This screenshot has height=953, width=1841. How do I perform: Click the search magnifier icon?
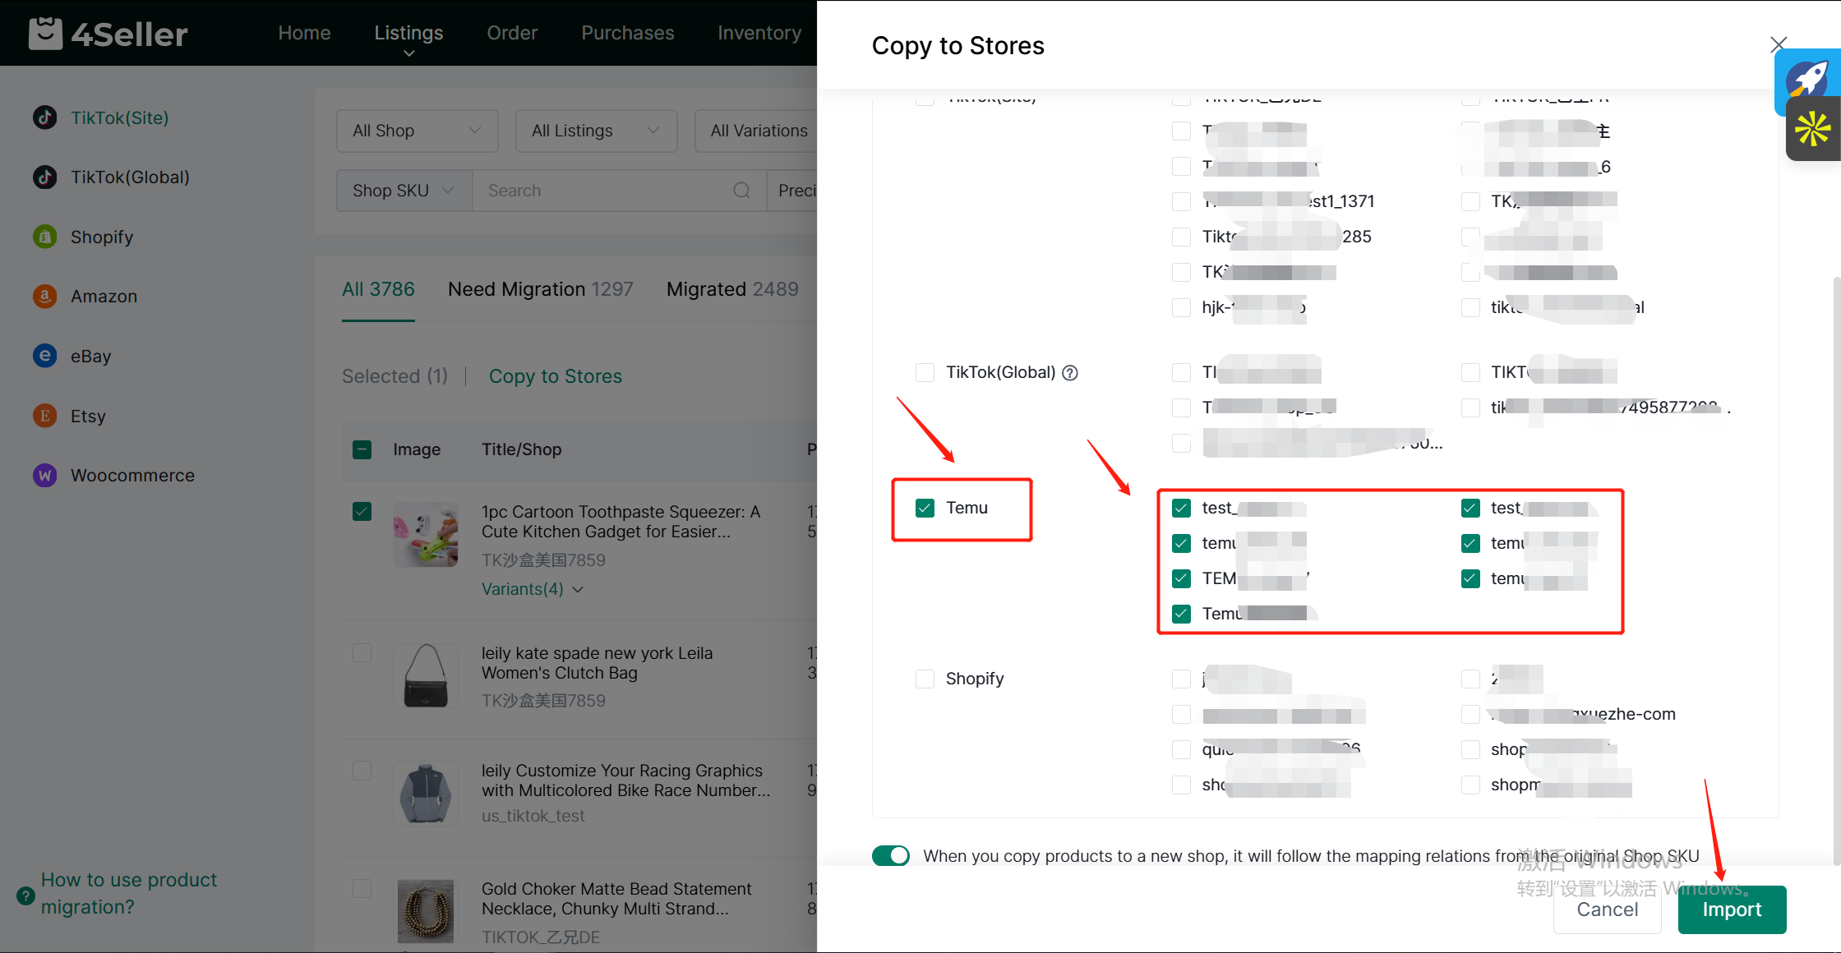[x=741, y=191]
